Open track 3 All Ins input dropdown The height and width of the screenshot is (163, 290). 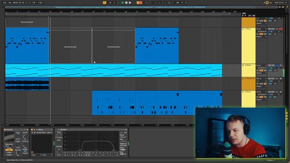coord(261,65)
